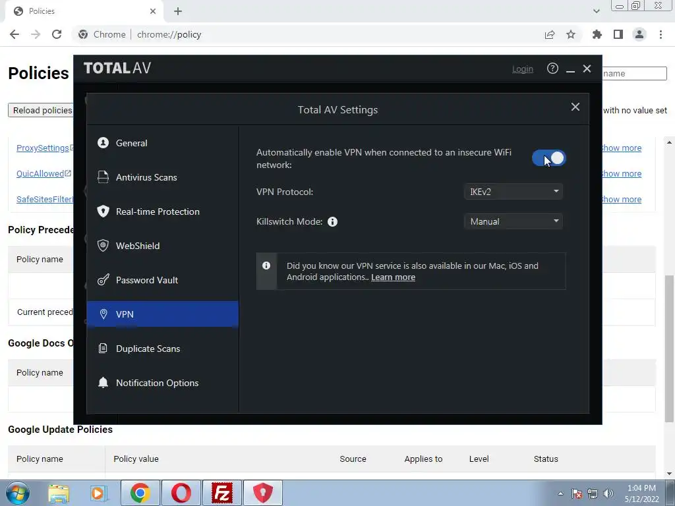The height and width of the screenshot is (506, 675).
Task: Click Show more for SafeSitesFilter row
Action: coord(622,199)
